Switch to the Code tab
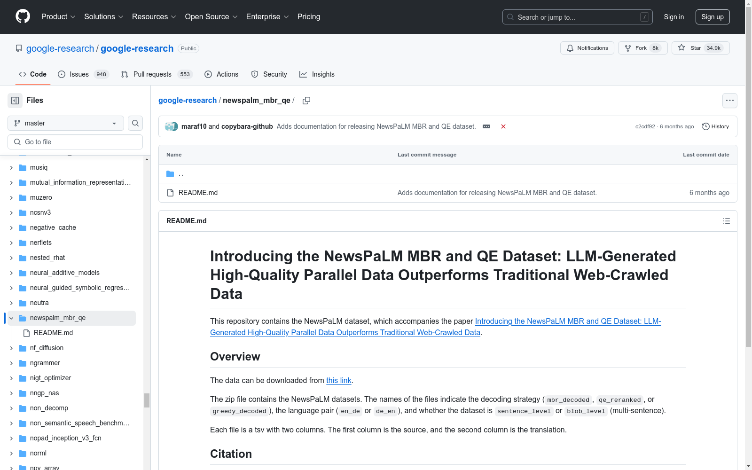 pos(33,74)
